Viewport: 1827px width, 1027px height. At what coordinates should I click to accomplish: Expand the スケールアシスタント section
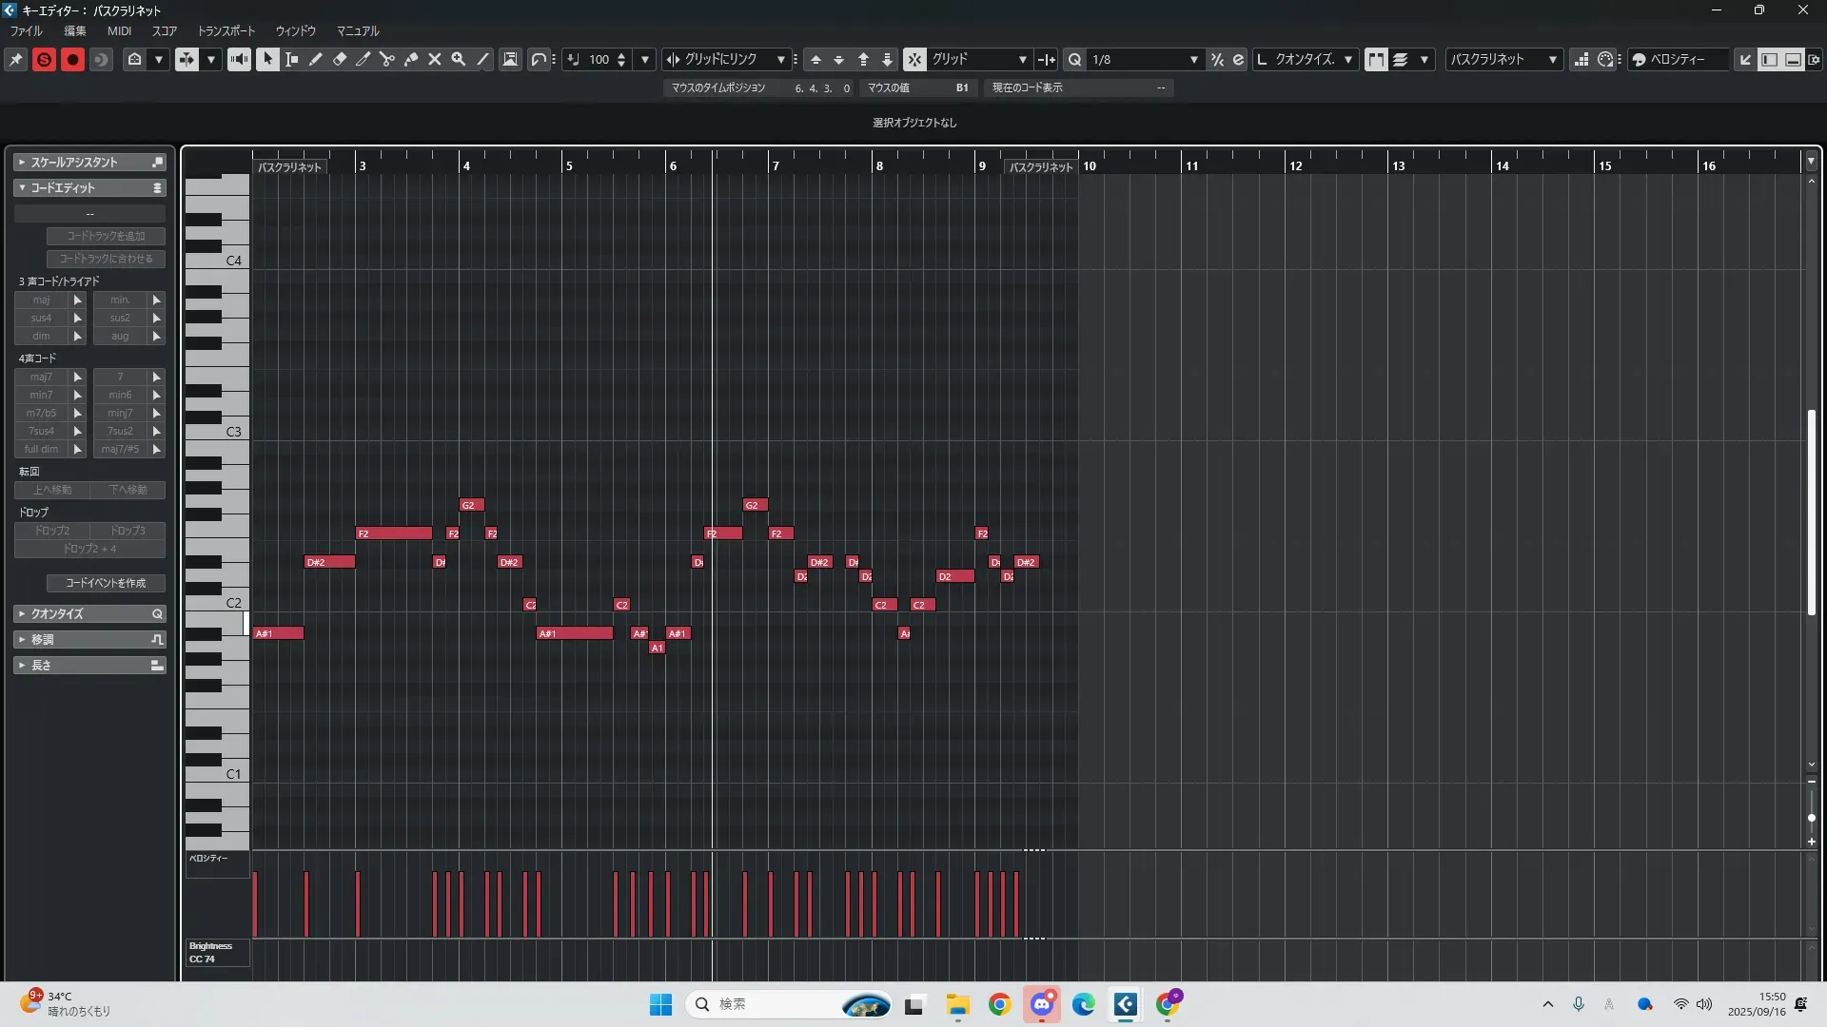coord(22,163)
